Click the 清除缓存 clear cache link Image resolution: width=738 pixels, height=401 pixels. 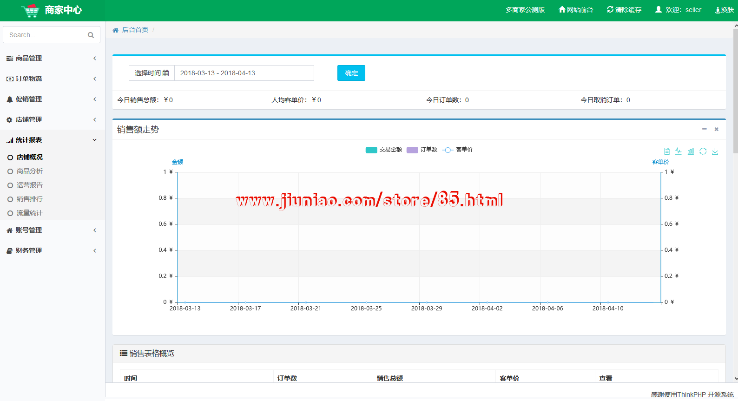[624, 10]
